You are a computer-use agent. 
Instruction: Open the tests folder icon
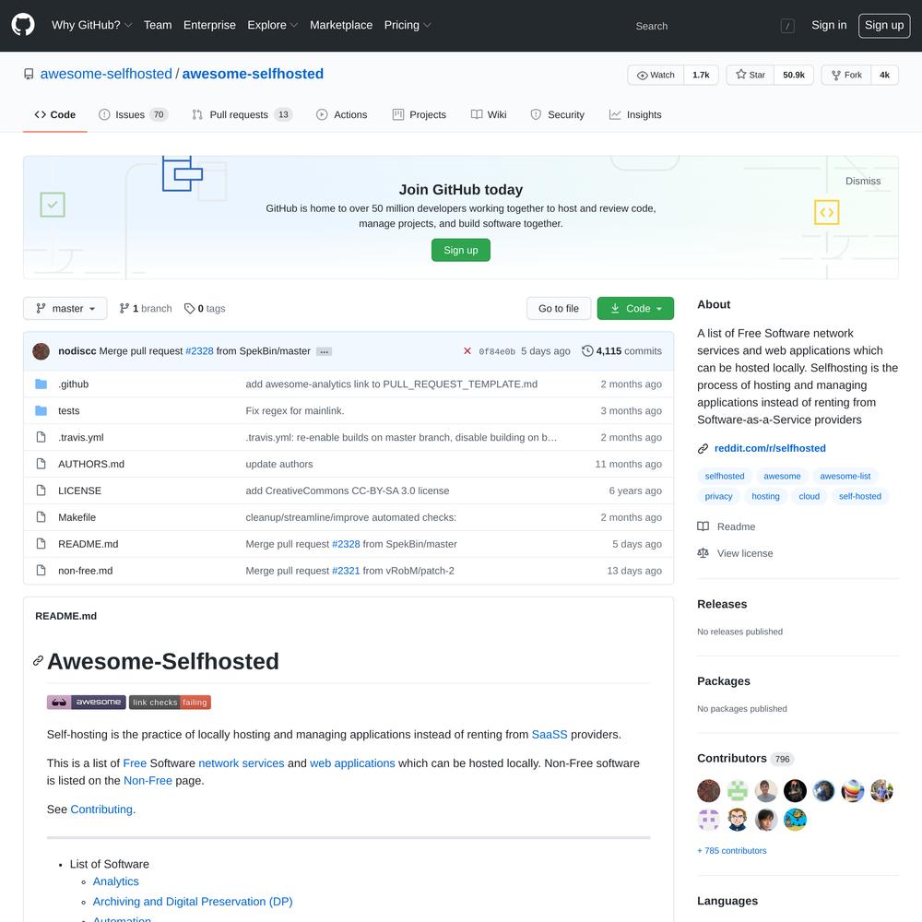click(41, 410)
